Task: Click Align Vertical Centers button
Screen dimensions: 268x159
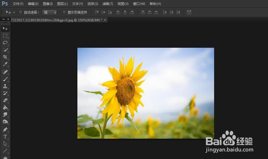Action: click(103, 12)
